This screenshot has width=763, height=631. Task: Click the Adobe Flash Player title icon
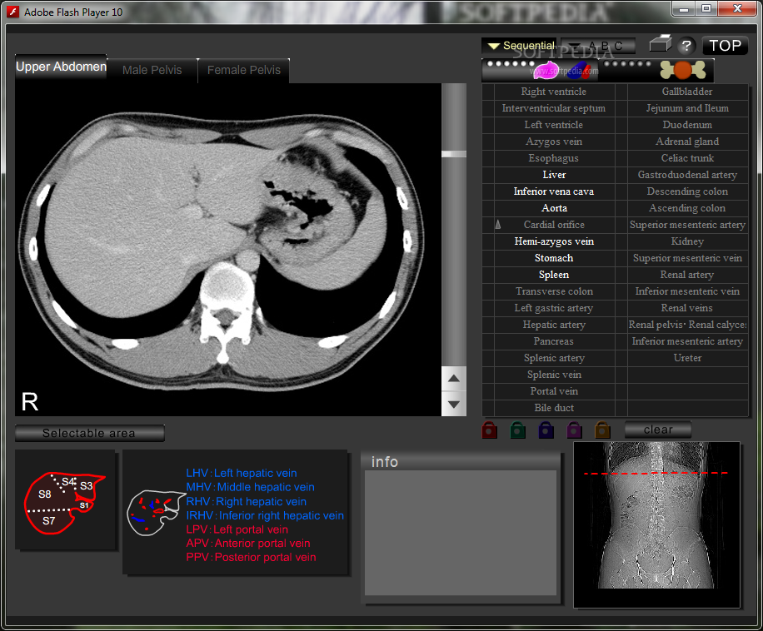point(12,12)
